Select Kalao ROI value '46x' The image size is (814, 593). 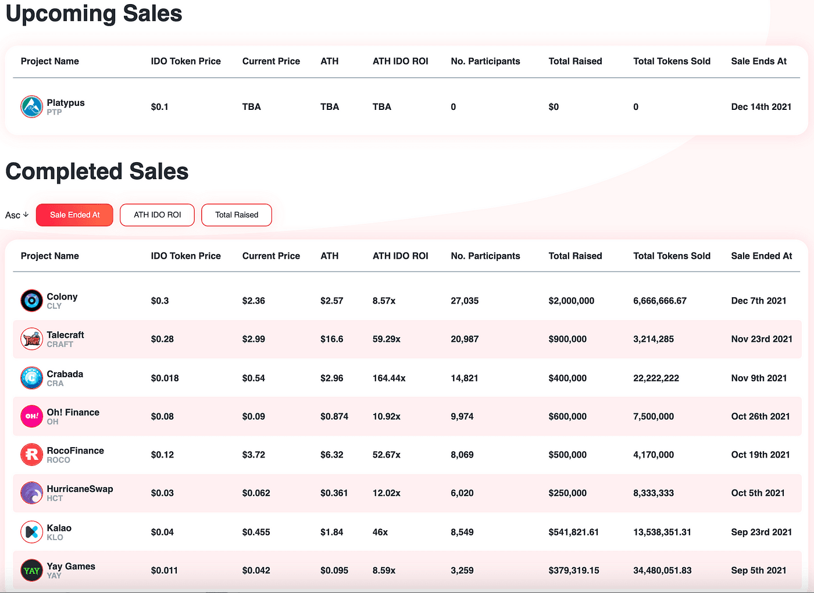pos(380,532)
